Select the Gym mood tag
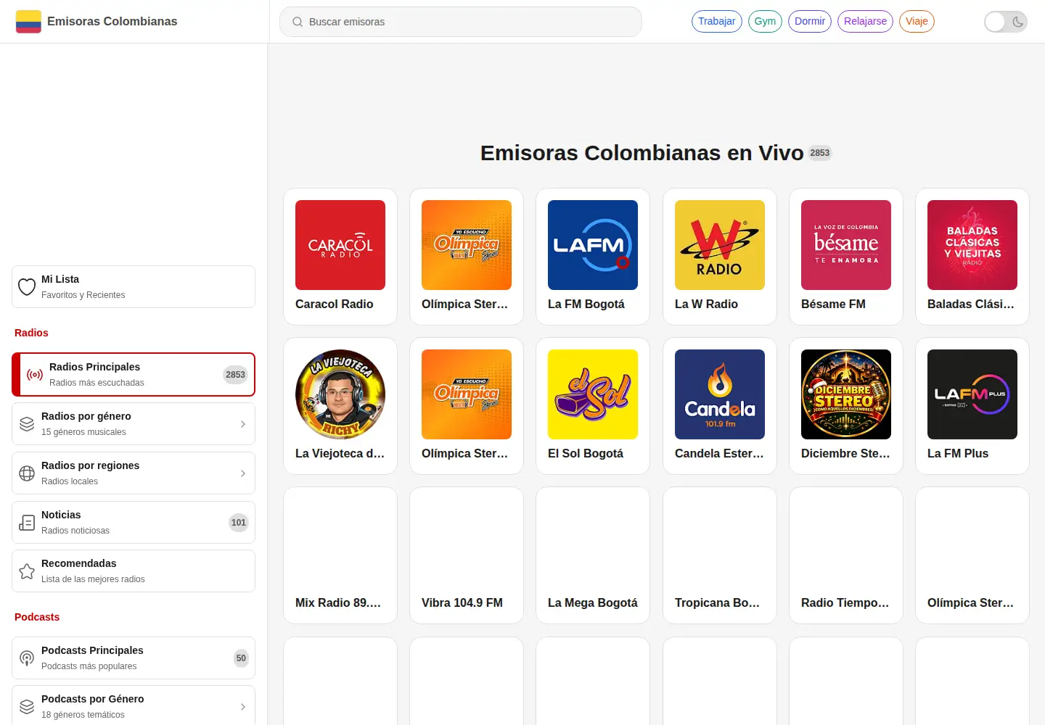 [x=765, y=21]
